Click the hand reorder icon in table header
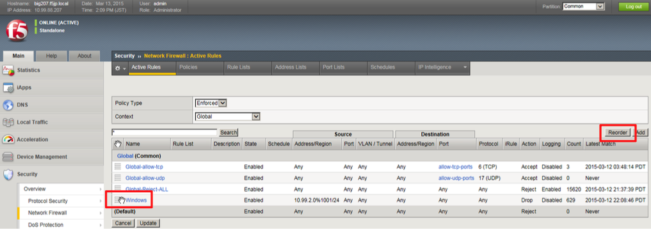Image resolution: width=651 pixels, height=230 pixels. 118,144
